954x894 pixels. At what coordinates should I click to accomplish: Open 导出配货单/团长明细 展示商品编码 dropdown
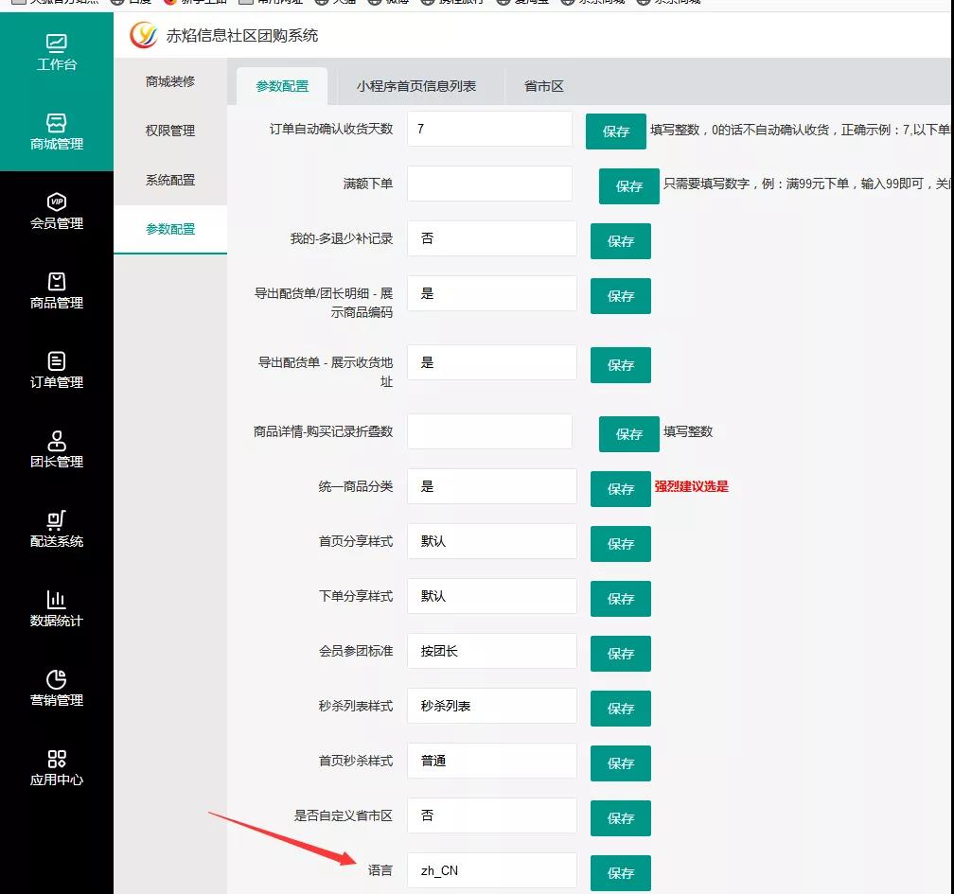click(492, 293)
